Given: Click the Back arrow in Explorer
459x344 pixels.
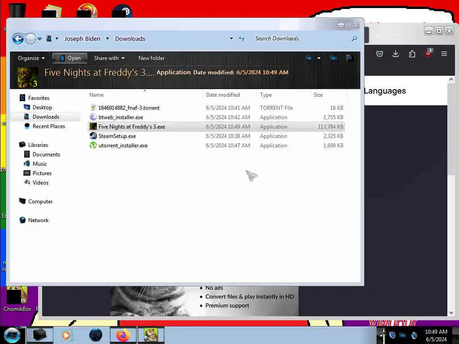Looking at the screenshot, I should pyautogui.click(x=18, y=39).
